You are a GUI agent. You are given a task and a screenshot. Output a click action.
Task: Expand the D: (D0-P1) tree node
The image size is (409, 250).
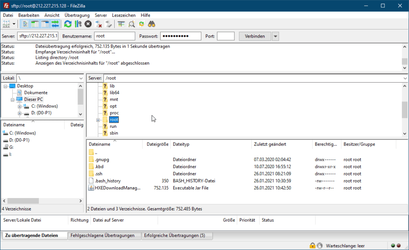pos(20,113)
